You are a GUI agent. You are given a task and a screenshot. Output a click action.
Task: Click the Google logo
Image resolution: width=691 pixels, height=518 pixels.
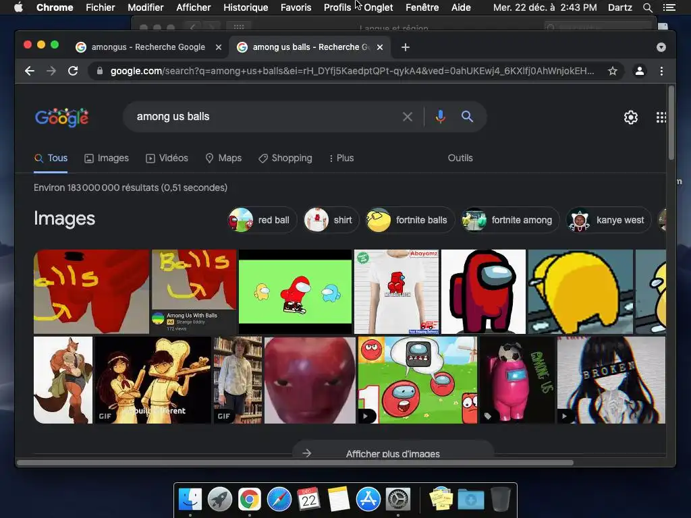coord(61,117)
